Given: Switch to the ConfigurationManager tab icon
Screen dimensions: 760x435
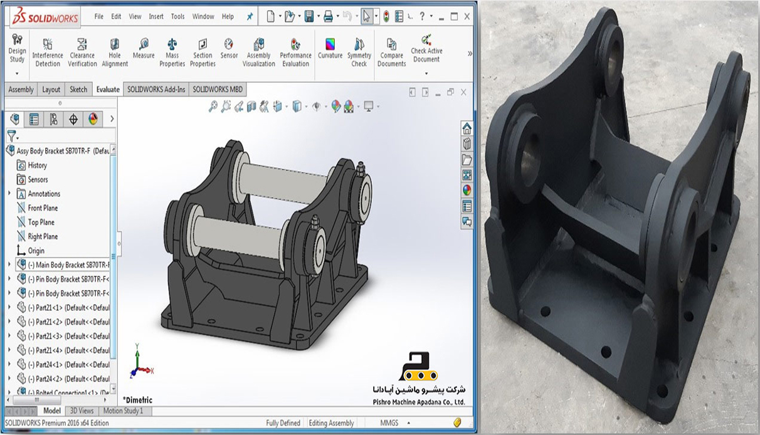Looking at the screenshot, I should 54,119.
